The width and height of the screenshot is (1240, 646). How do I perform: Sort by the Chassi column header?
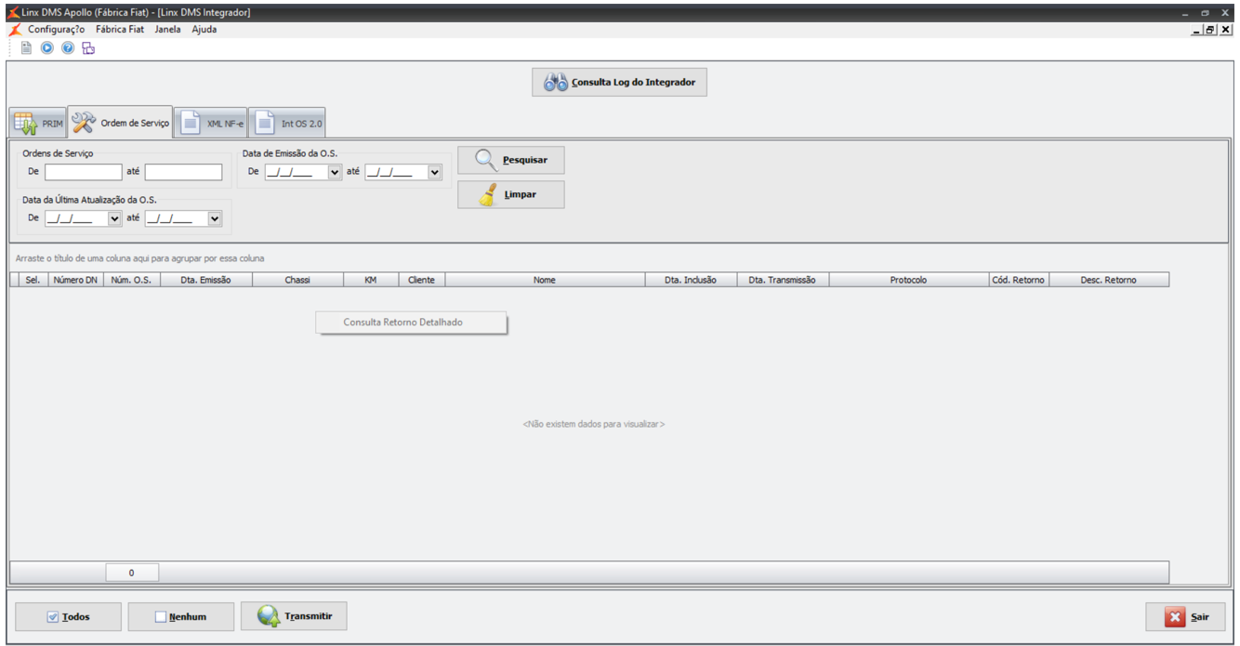pos(297,280)
